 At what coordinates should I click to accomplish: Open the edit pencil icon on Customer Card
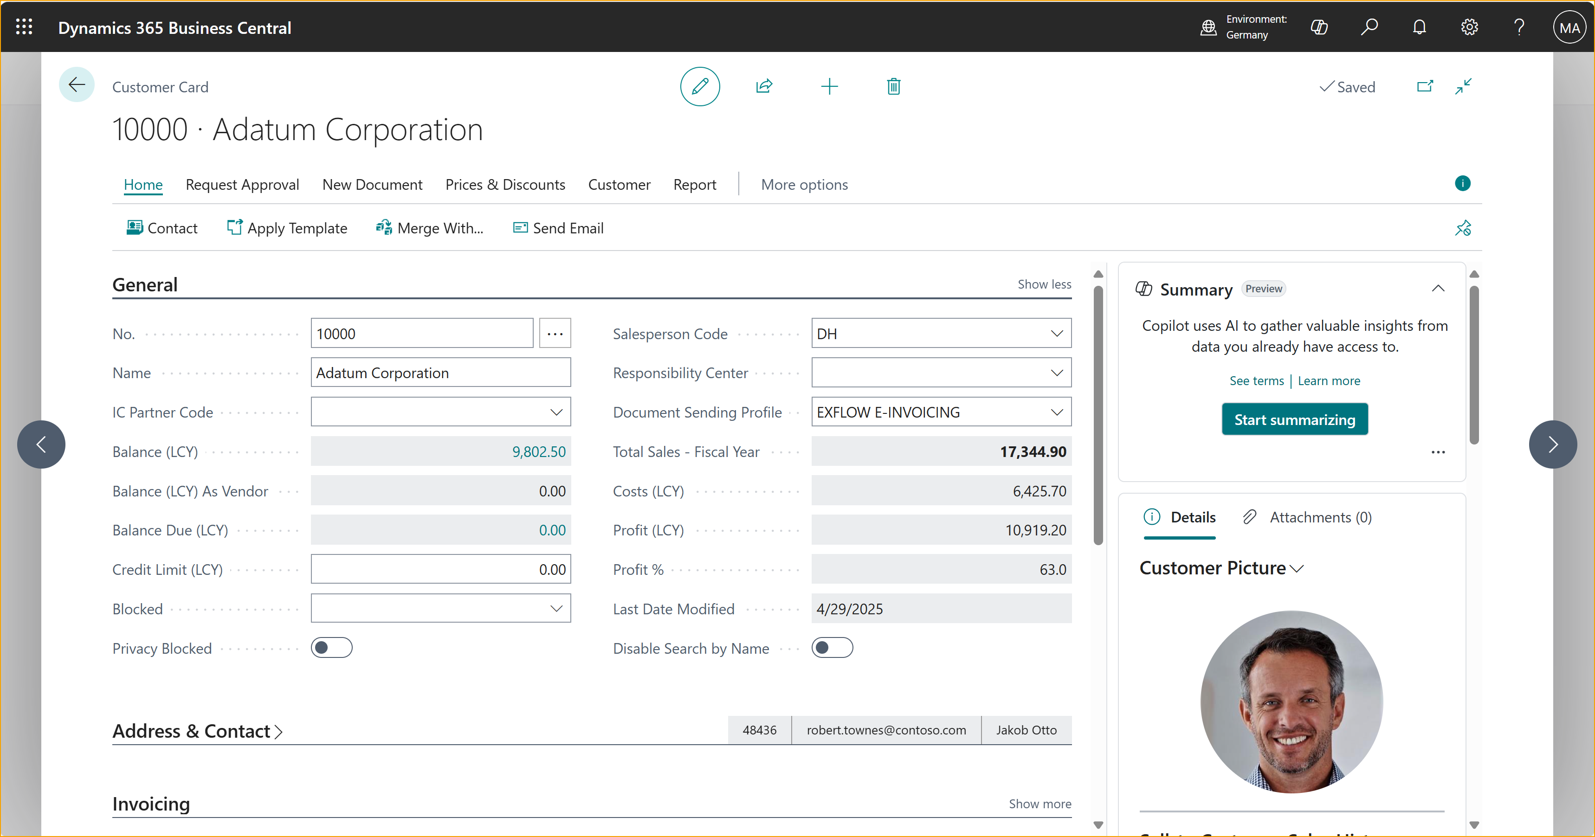(x=700, y=86)
